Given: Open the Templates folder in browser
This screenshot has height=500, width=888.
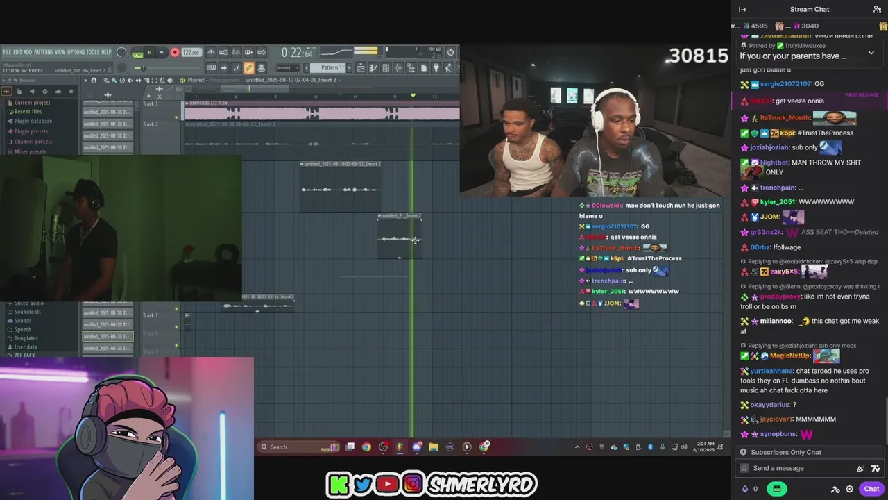Looking at the screenshot, I should point(26,338).
